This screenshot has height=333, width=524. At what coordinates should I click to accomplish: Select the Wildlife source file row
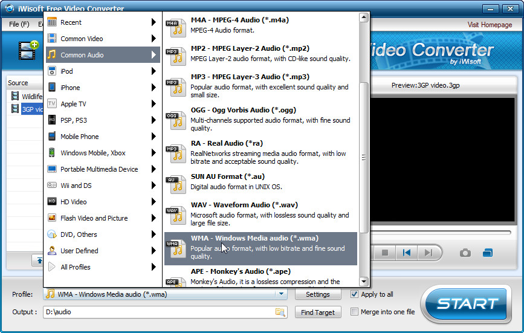click(x=26, y=97)
